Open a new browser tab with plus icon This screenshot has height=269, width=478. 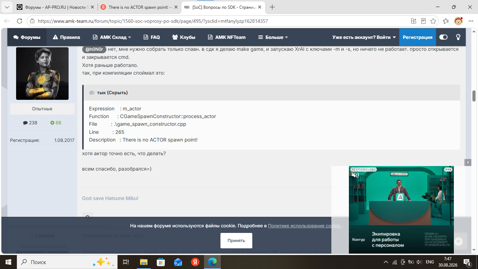tap(272, 7)
